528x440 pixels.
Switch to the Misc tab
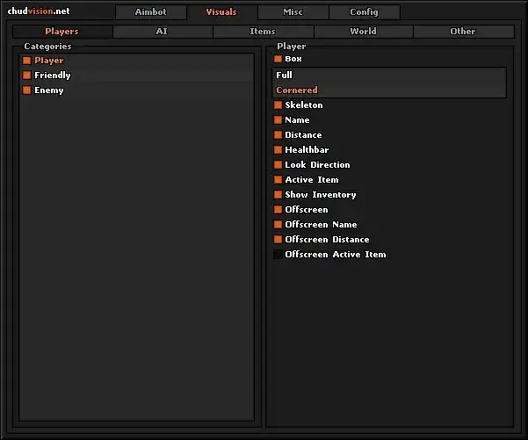[x=293, y=12]
